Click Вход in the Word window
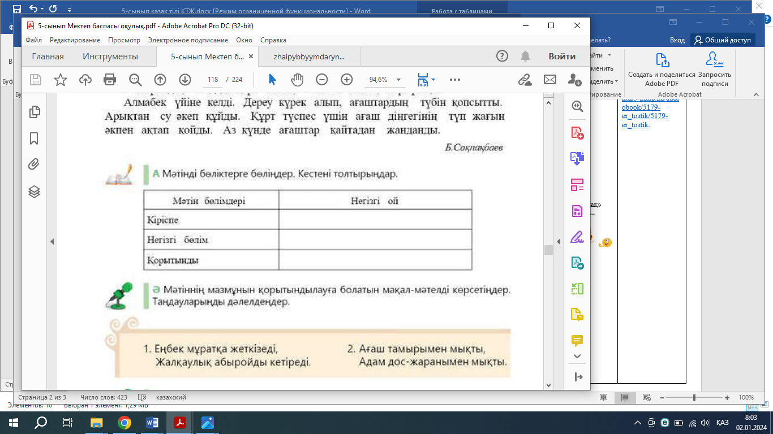Viewport: 773px width, 434px height. click(677, 40)
